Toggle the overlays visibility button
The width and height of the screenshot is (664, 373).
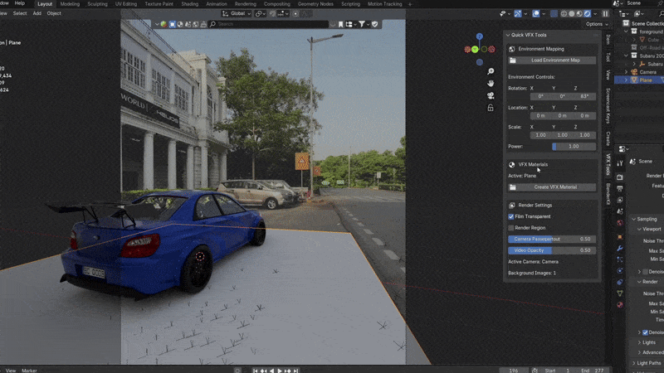click(535, 14)
